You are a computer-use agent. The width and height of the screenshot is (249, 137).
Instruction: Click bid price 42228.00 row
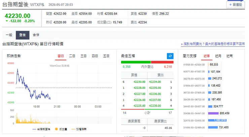tap(139, 88)
